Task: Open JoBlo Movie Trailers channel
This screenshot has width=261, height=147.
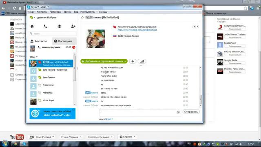Action: point(235,34)
